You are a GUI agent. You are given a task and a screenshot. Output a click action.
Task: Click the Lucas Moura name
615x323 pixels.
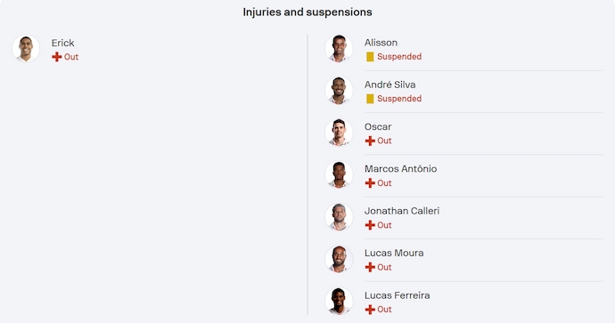(x=394, y=253)
